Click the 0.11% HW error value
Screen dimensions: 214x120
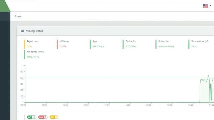[63, 47]
